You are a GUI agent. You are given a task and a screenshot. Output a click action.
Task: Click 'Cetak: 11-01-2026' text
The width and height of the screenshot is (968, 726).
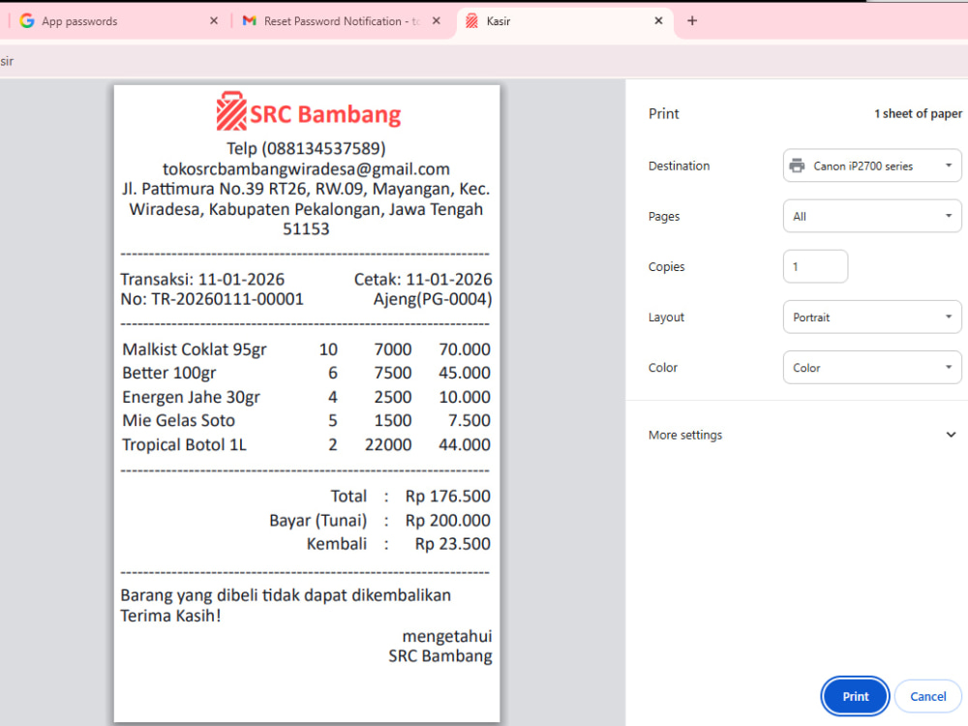pos(423,280)
